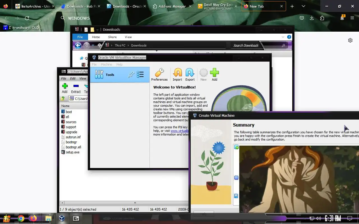Open the Help menu in VirtualBox
The width and height of the screenshot is (359, 224).
(119, 64)
